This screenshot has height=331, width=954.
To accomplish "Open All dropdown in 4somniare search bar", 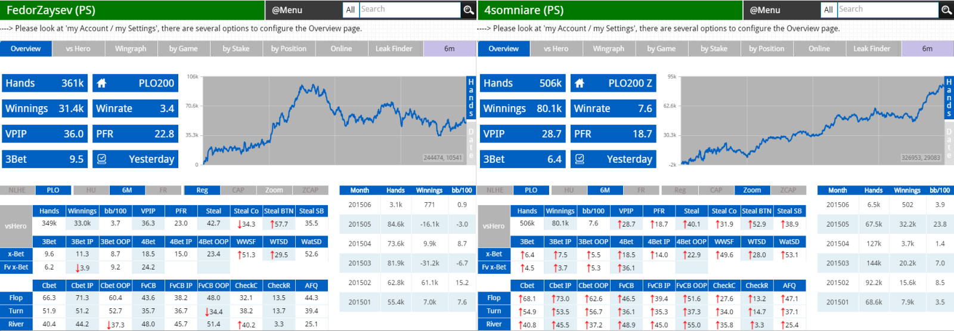I will coord(829,10).
